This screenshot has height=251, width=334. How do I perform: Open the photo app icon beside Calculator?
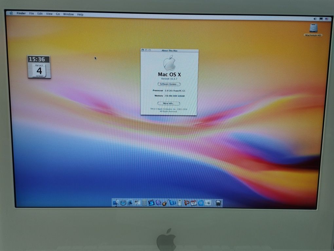click(137, 203)
